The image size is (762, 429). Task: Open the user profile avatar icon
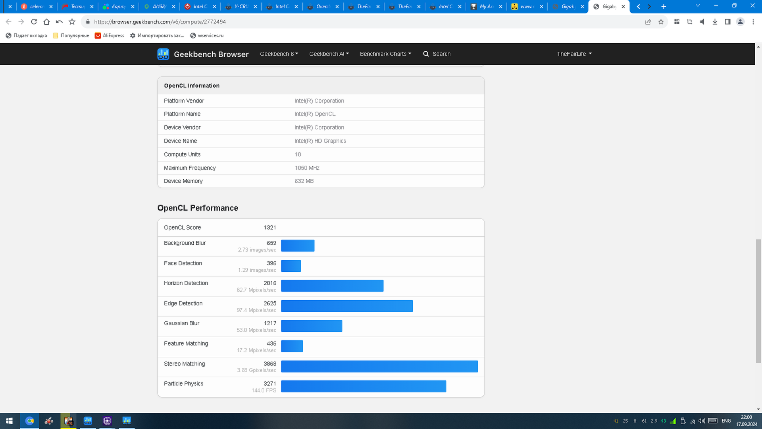click(x=740, y=22)
